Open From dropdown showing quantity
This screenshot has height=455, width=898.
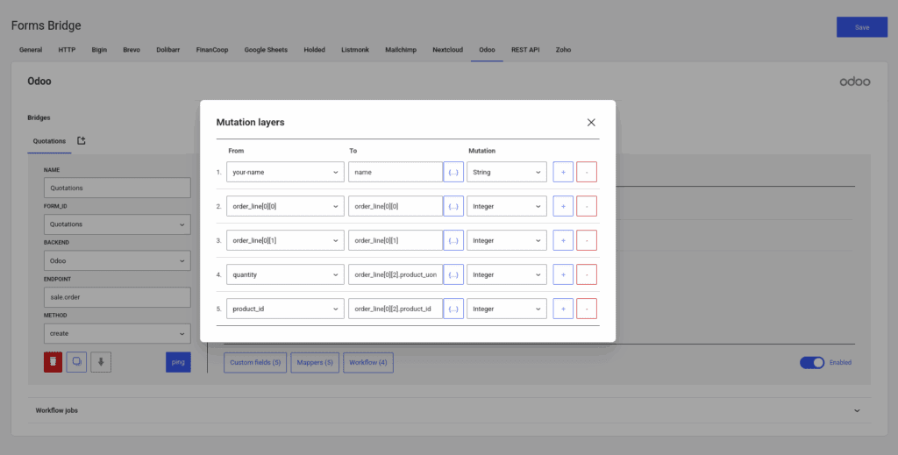[285, 274]
